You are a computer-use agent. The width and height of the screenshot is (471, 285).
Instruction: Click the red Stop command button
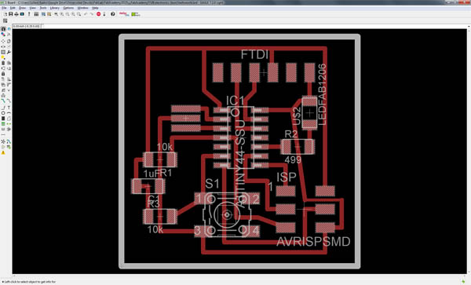(99, 14)
